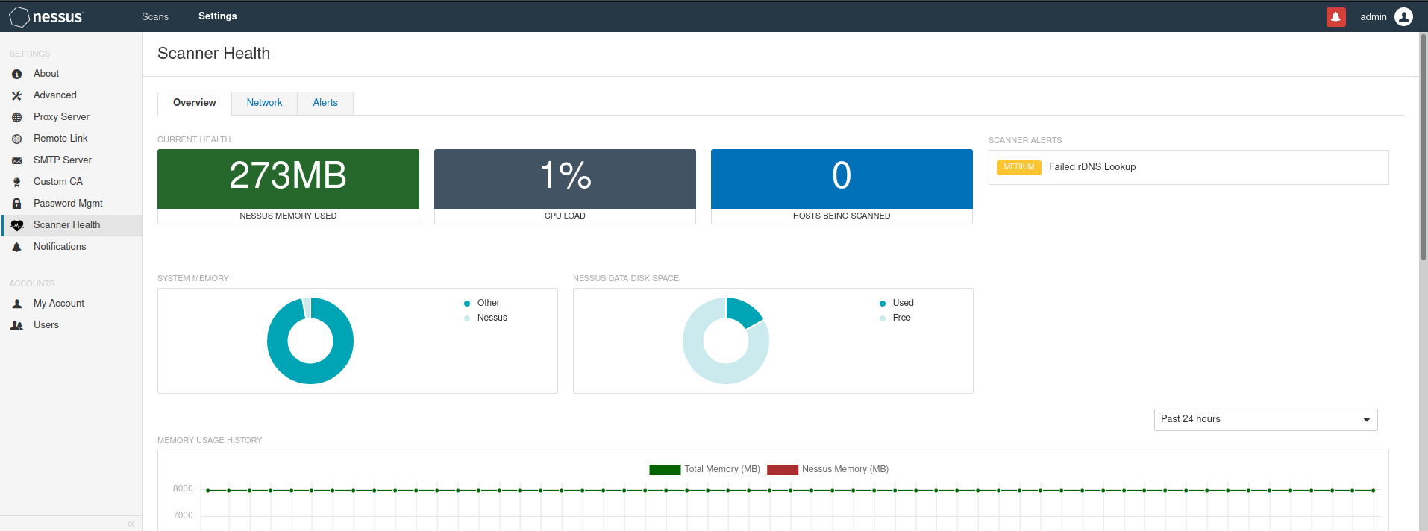Click the admin username in the header

tap(1373, 16)
